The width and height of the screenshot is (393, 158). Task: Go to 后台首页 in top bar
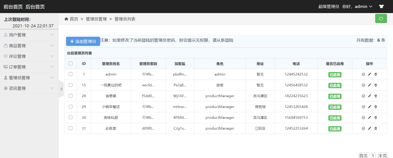tap(35, 7)
